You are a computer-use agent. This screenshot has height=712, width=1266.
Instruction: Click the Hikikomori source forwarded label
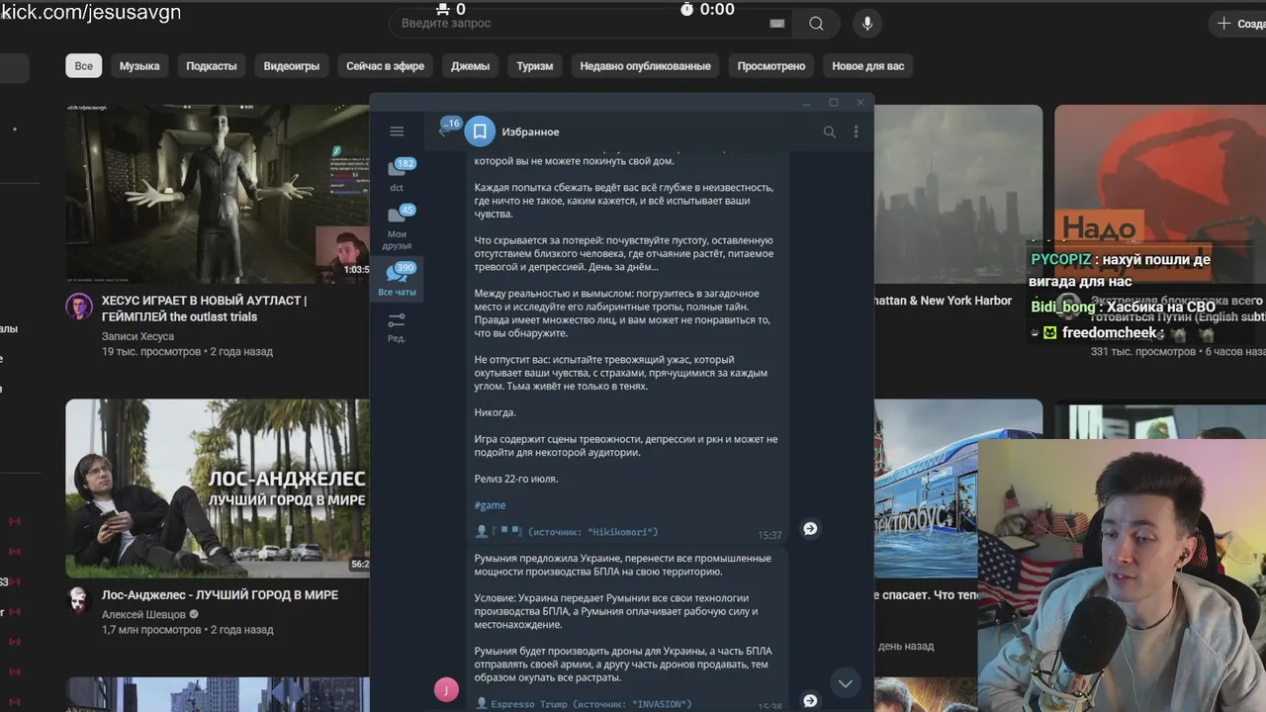(x=567, y=532)
